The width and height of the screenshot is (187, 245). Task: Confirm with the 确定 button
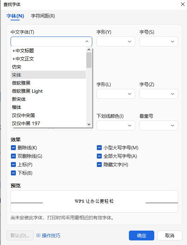tap(142, 236)
